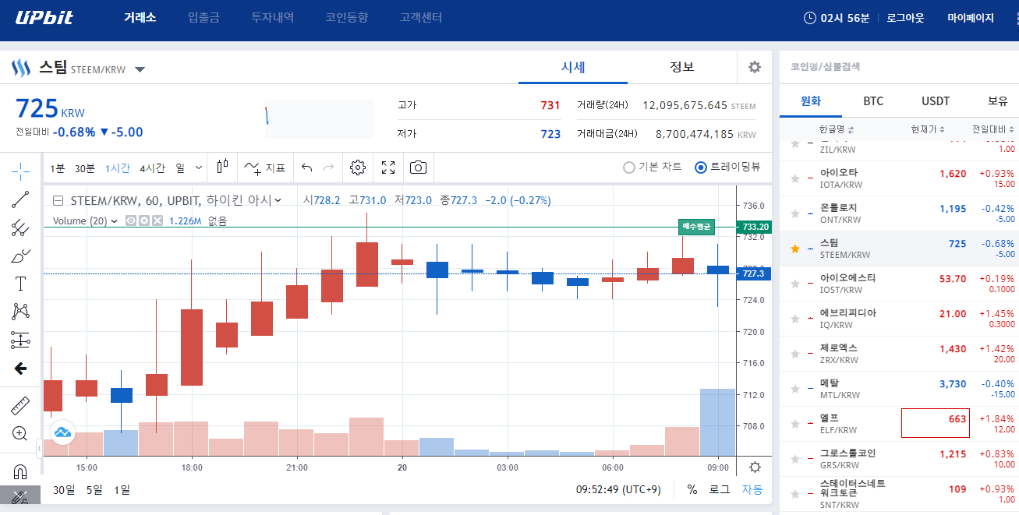Set chart interval to 4시간
Screen dimensions: 1019x515
[153, 168]
